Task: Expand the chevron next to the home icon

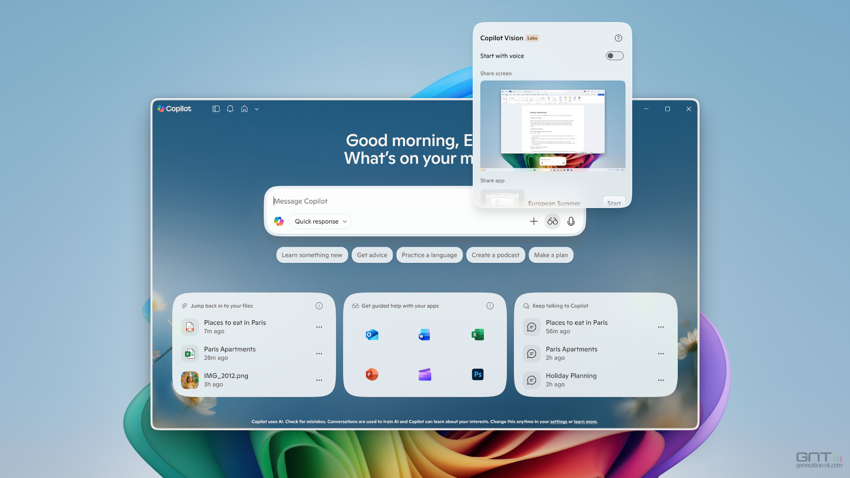Action: [x=257, y=109]
